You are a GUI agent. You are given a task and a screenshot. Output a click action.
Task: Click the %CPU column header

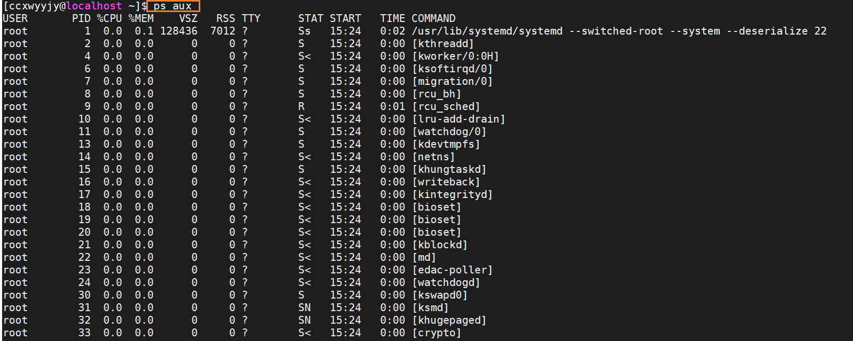(x=110, y=18)
